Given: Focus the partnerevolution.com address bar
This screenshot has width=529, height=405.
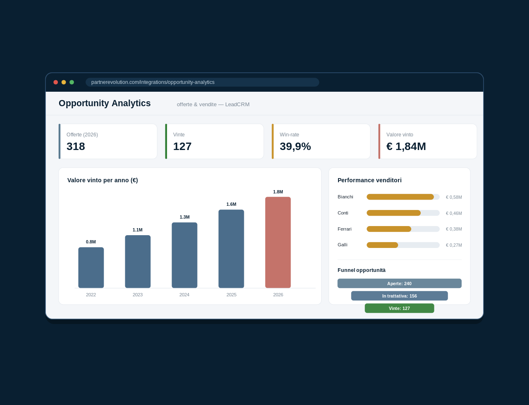Looking at the screenshot, I should pyautogui.click(x=203, y=82).
